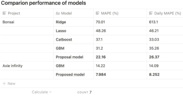Open the Model column header menu
This screenshot has width=183, height=97.
[73, 13]
